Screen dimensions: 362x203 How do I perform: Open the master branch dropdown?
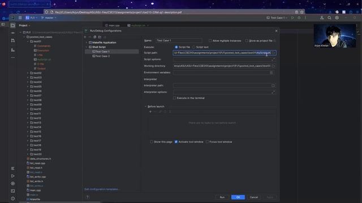(x=49, y=17)
